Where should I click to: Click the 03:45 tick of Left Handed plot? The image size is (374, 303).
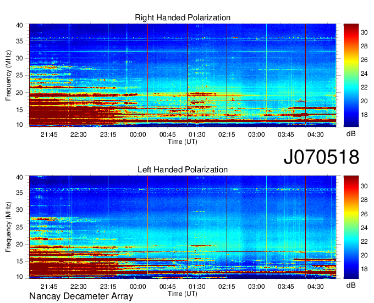click(x=286, y=287)
